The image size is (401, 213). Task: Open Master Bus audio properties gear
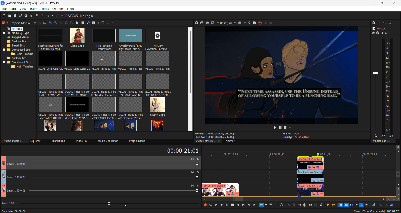(374, 23)
